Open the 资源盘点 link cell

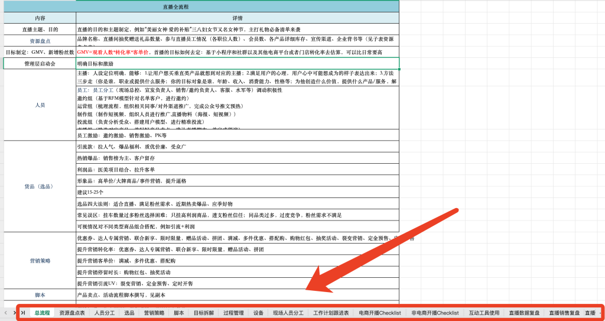click(x=40, y=41)
